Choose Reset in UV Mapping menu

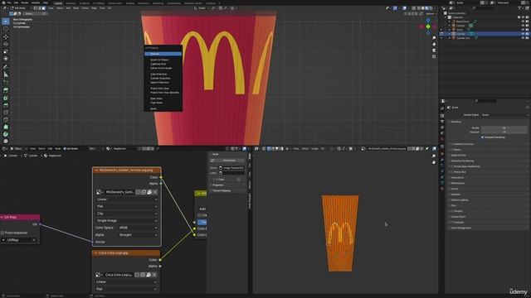coord(163,108)
